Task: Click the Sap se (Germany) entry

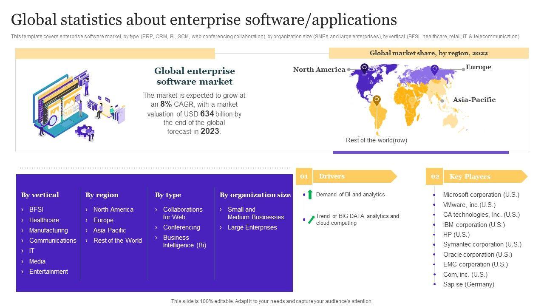Action: [468, 284]
